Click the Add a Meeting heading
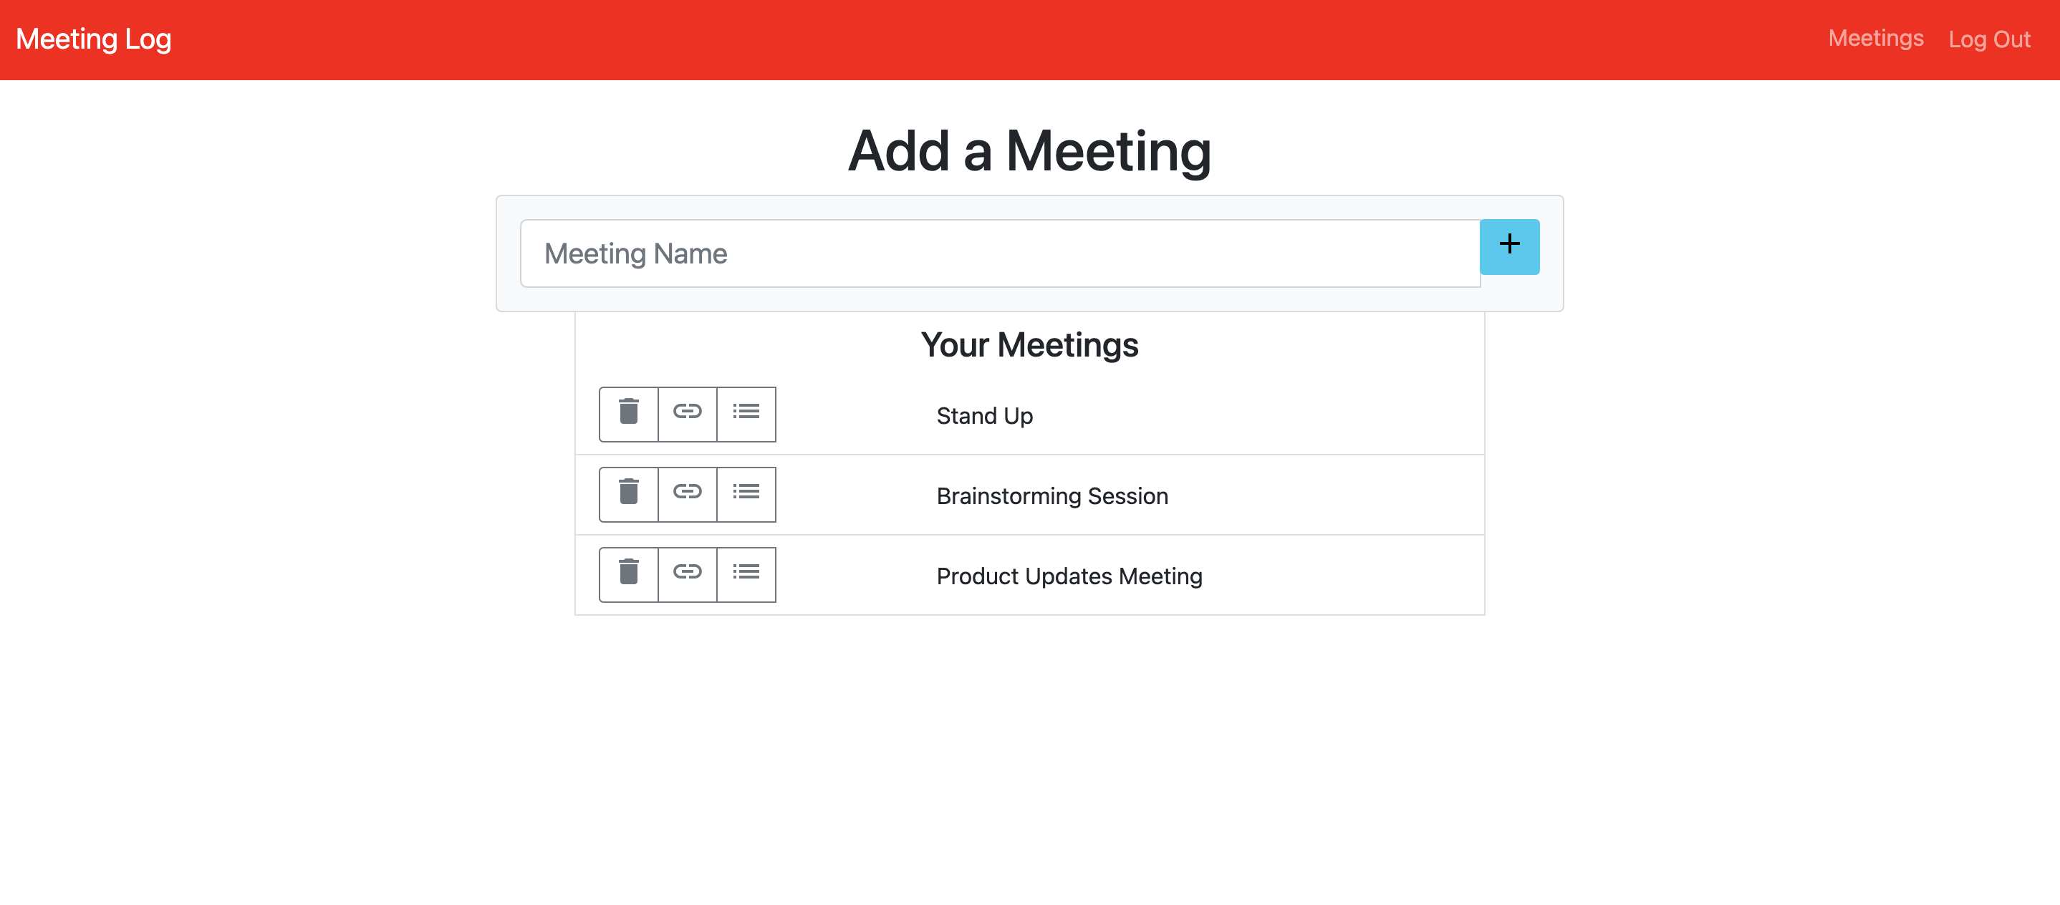Screen dimensions: 2060x905 [x=1029, y=151]
